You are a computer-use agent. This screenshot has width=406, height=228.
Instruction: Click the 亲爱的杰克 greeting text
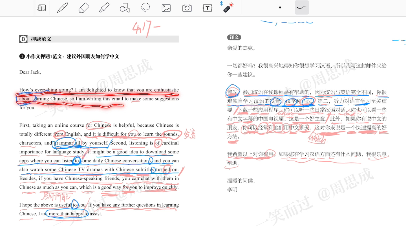[x=241, y=48]
